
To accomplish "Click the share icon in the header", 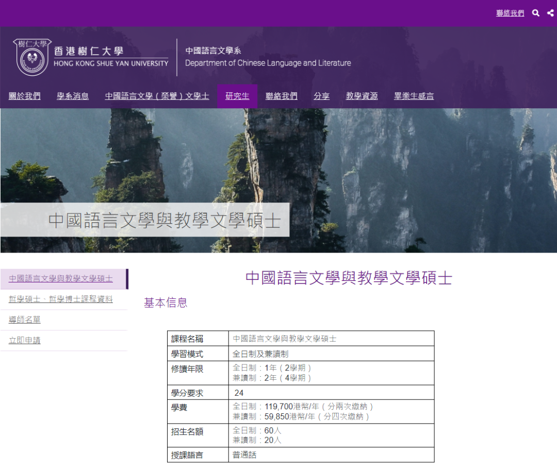I will click(x=549, y=13).
